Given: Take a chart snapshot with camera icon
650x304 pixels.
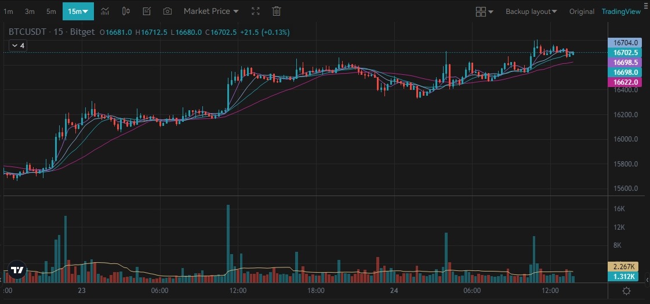Looking at the screenshot, I should click(168, 11).
